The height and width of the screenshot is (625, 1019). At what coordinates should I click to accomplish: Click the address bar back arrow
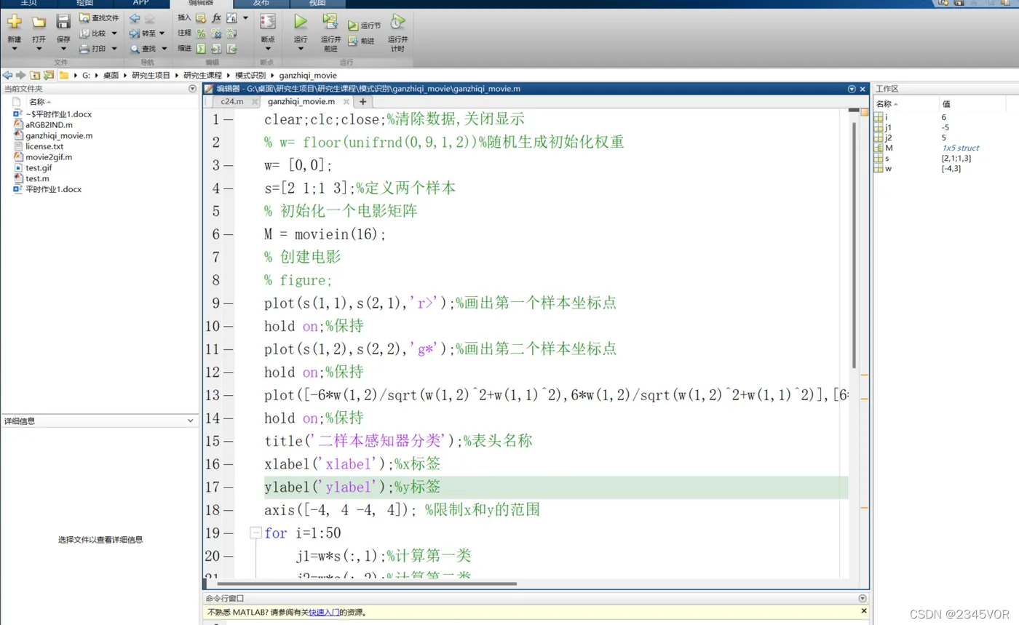pos(7,75)
